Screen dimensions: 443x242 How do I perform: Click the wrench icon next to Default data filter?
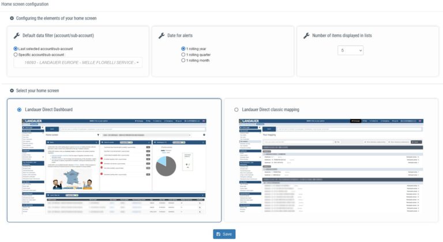point(17,36)
